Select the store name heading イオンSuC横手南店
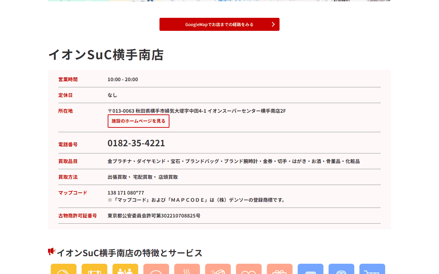Image resolution: width=439 pixels, height=274 pixels. pos(106,55)
